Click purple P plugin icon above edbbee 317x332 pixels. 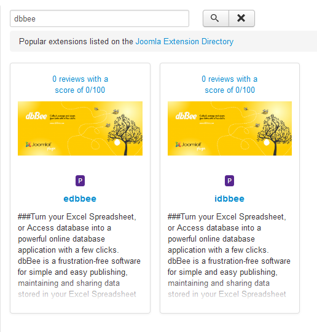pos(80,181)
